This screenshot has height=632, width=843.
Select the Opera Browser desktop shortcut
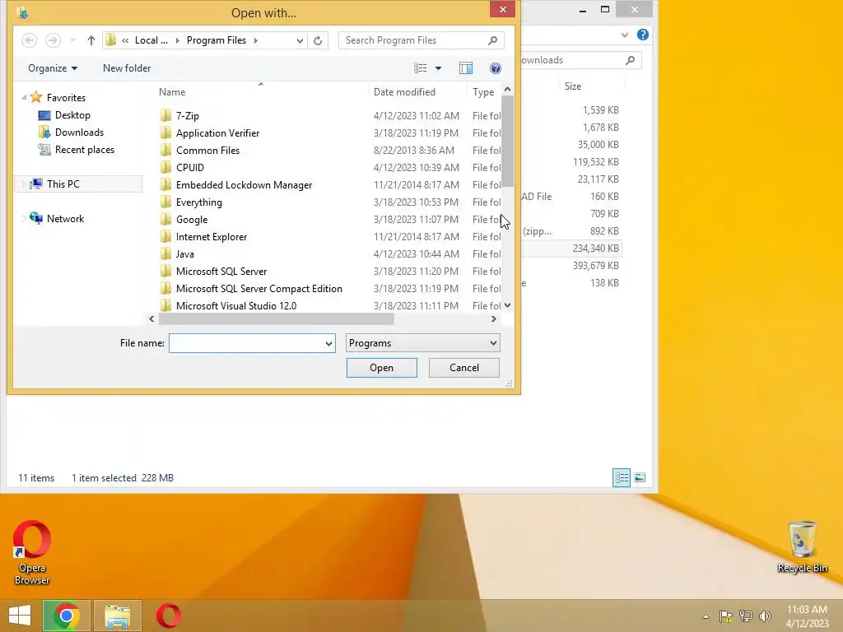[32, 553]
